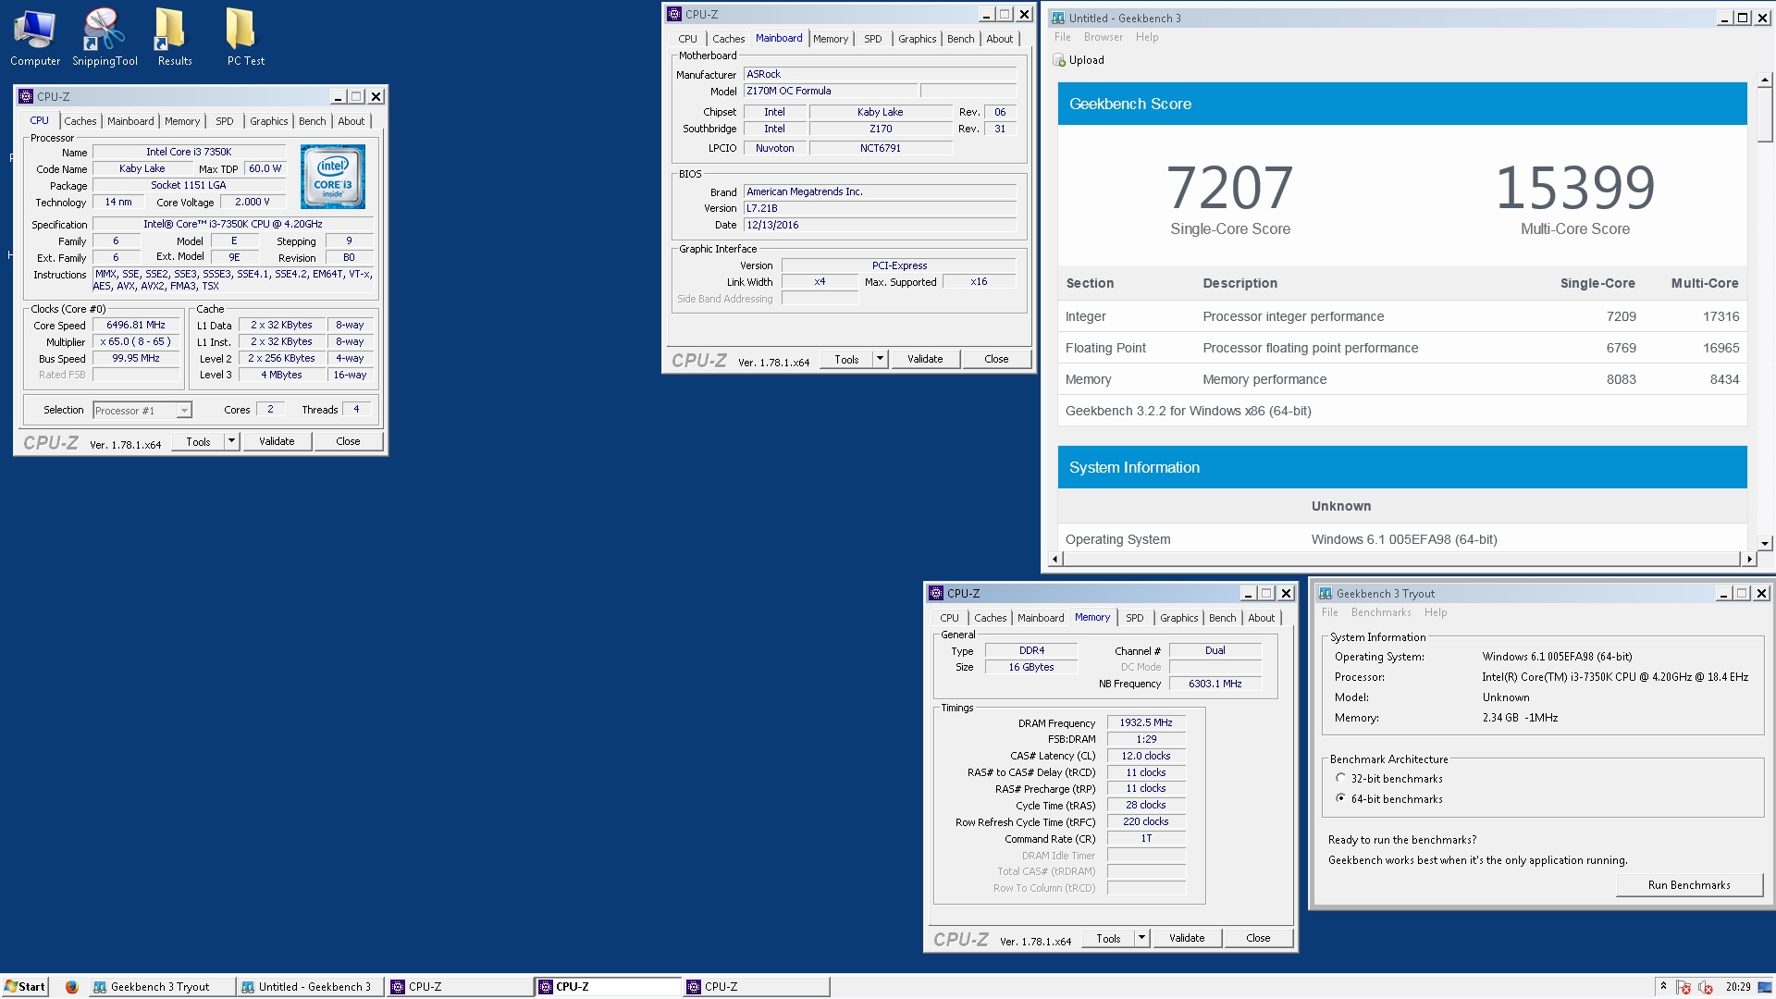Click the Intel Core i3 logo badge
Screen dimensions: 1776x999
pyautogui.click(x=332, y=177)
